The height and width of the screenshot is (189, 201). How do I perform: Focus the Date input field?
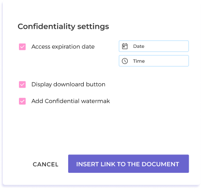(154, 46)
